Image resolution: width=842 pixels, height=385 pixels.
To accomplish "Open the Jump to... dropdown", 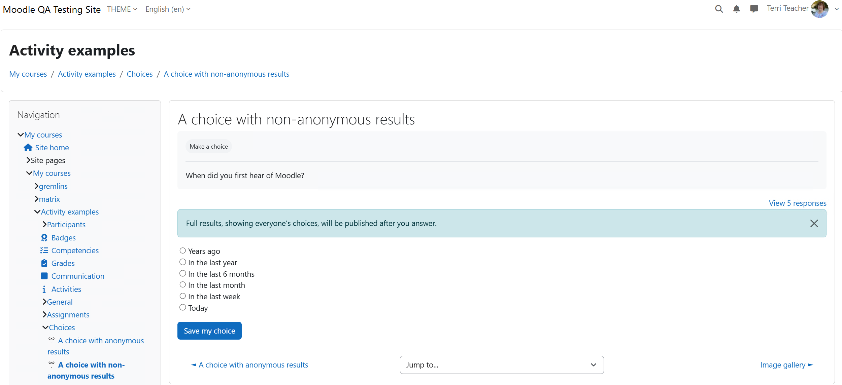I will [502, 365].
